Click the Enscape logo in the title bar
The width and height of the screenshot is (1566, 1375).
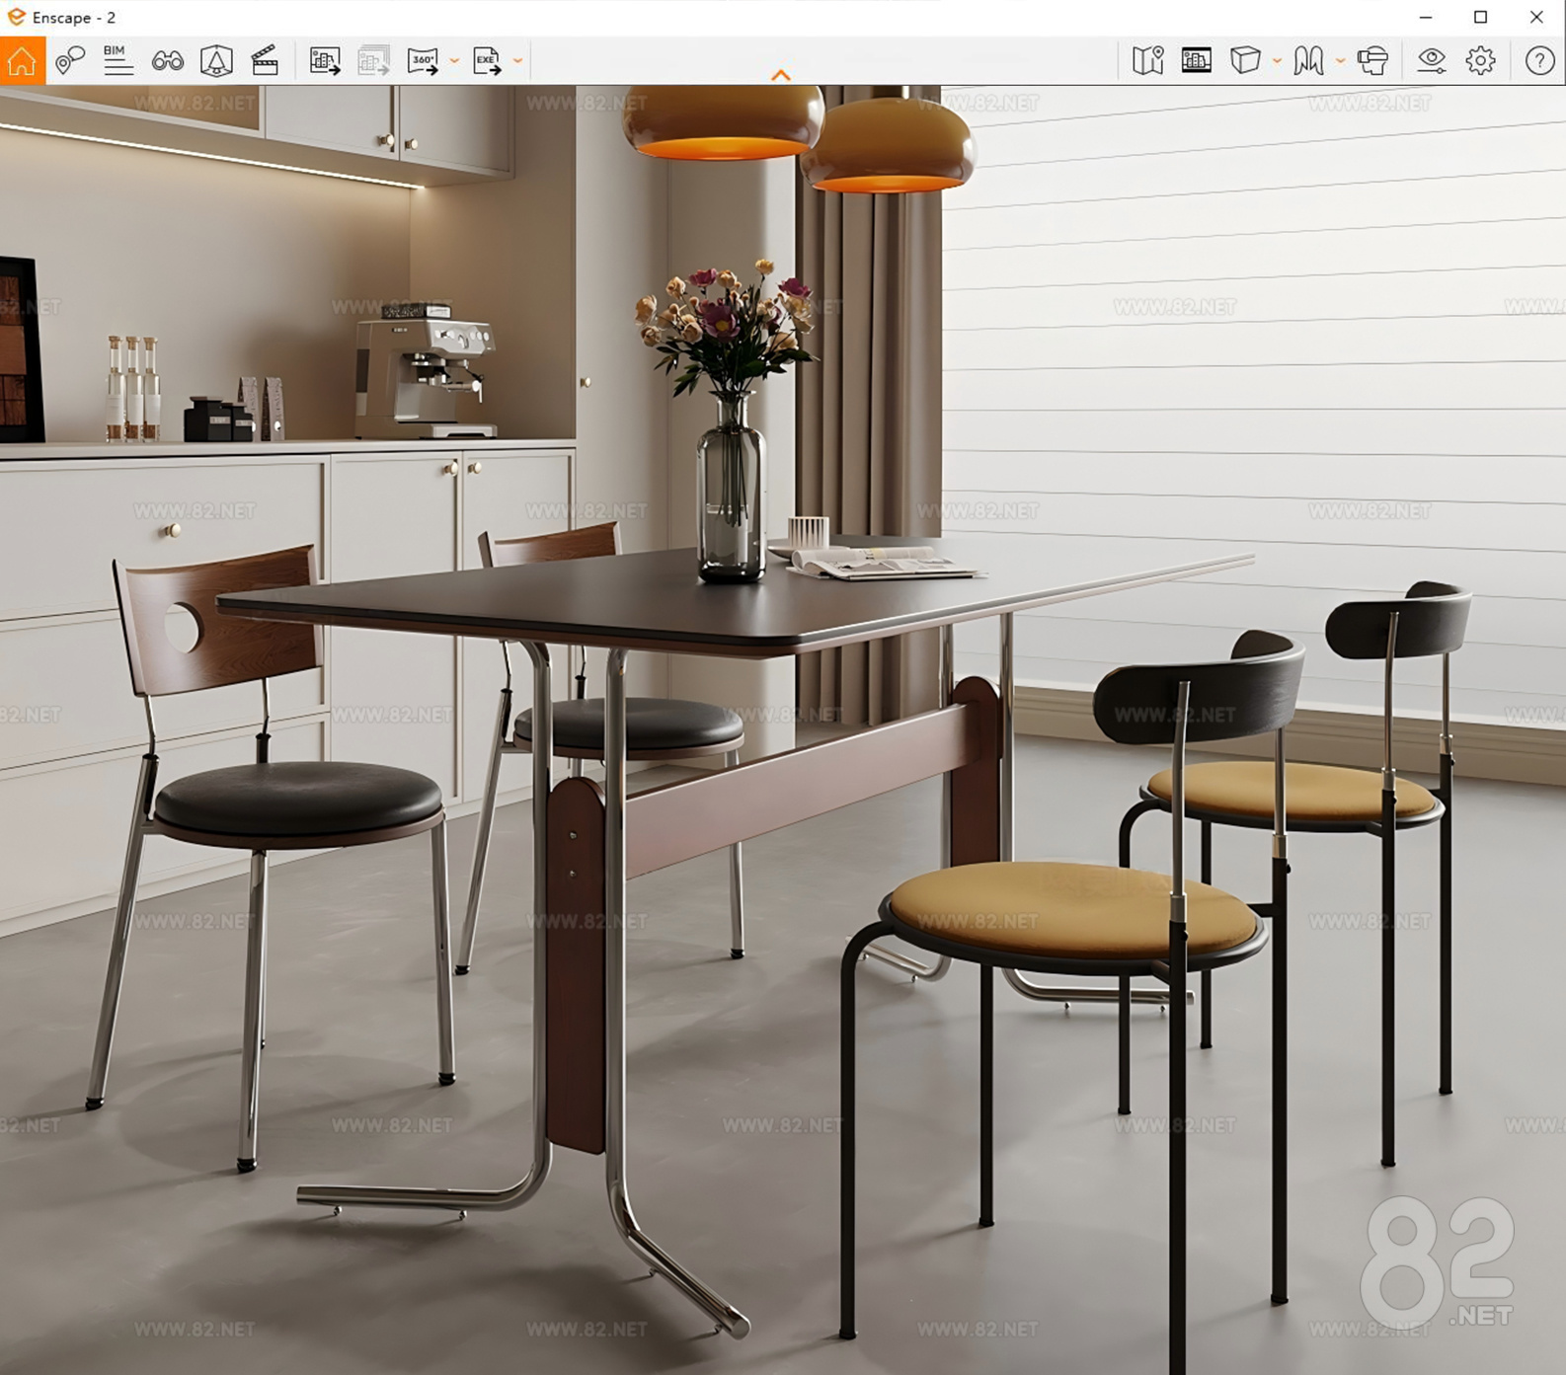click(x=17, y=18)
